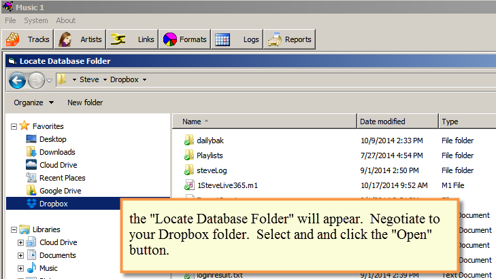Screen dimensions: 496x279
Task: Select the dailybak folder icon
Action: [x=189, y=140]
